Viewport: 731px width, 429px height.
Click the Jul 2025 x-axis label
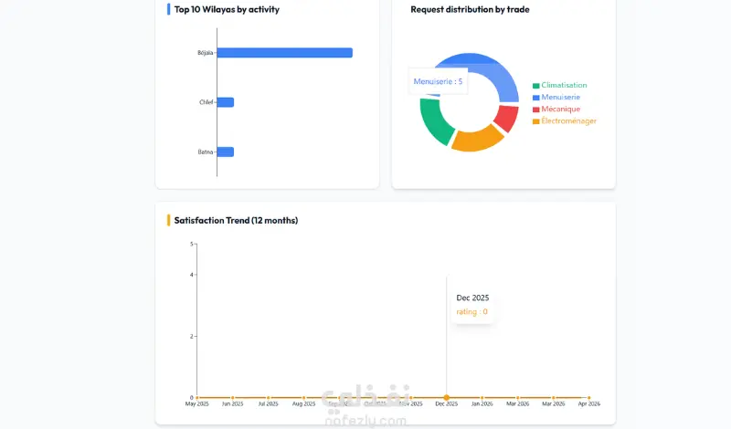[268, 403]
